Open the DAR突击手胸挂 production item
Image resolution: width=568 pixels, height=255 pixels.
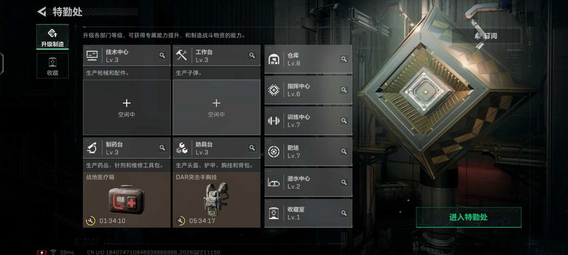tap(216, 200)
